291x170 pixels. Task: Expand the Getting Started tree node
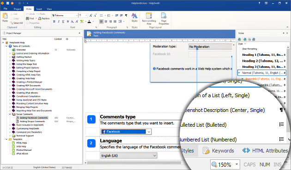(x=10, y=57)
